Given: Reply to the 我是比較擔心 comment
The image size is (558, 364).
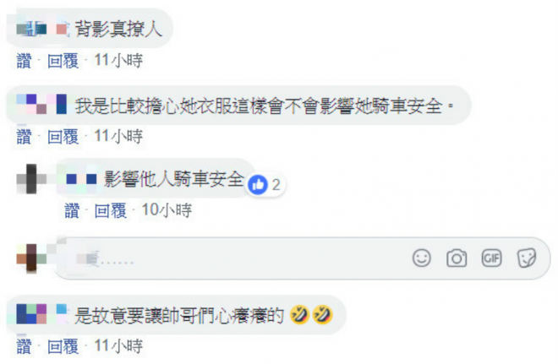Looking at the screenshot, I should [63, 137].
